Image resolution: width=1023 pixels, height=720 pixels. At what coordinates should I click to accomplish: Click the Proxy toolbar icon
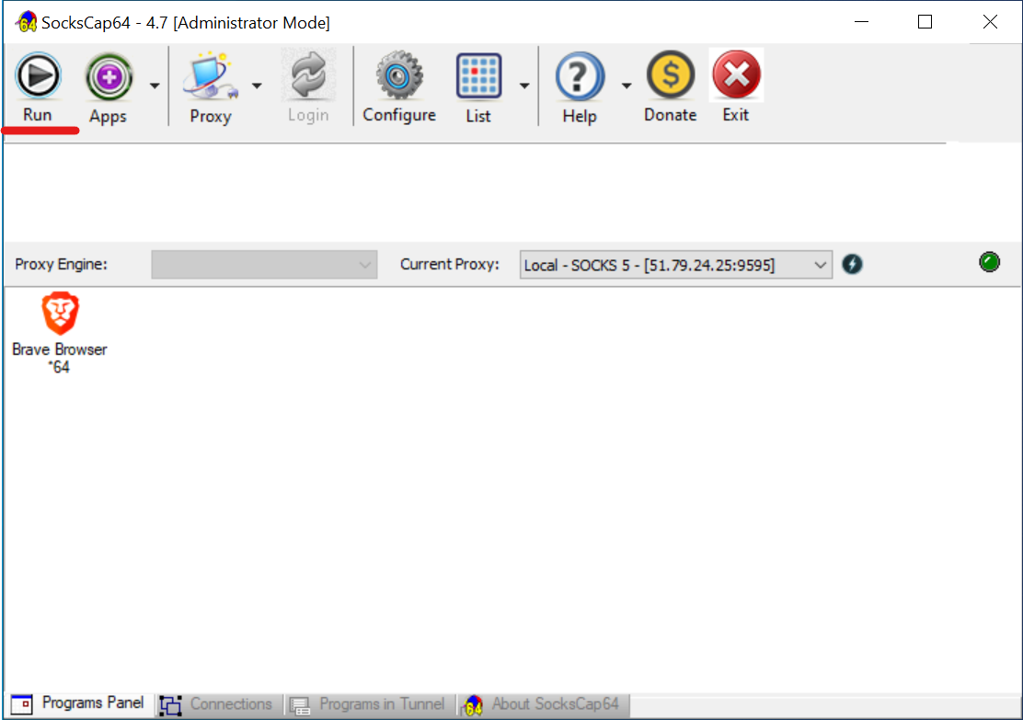210,77
